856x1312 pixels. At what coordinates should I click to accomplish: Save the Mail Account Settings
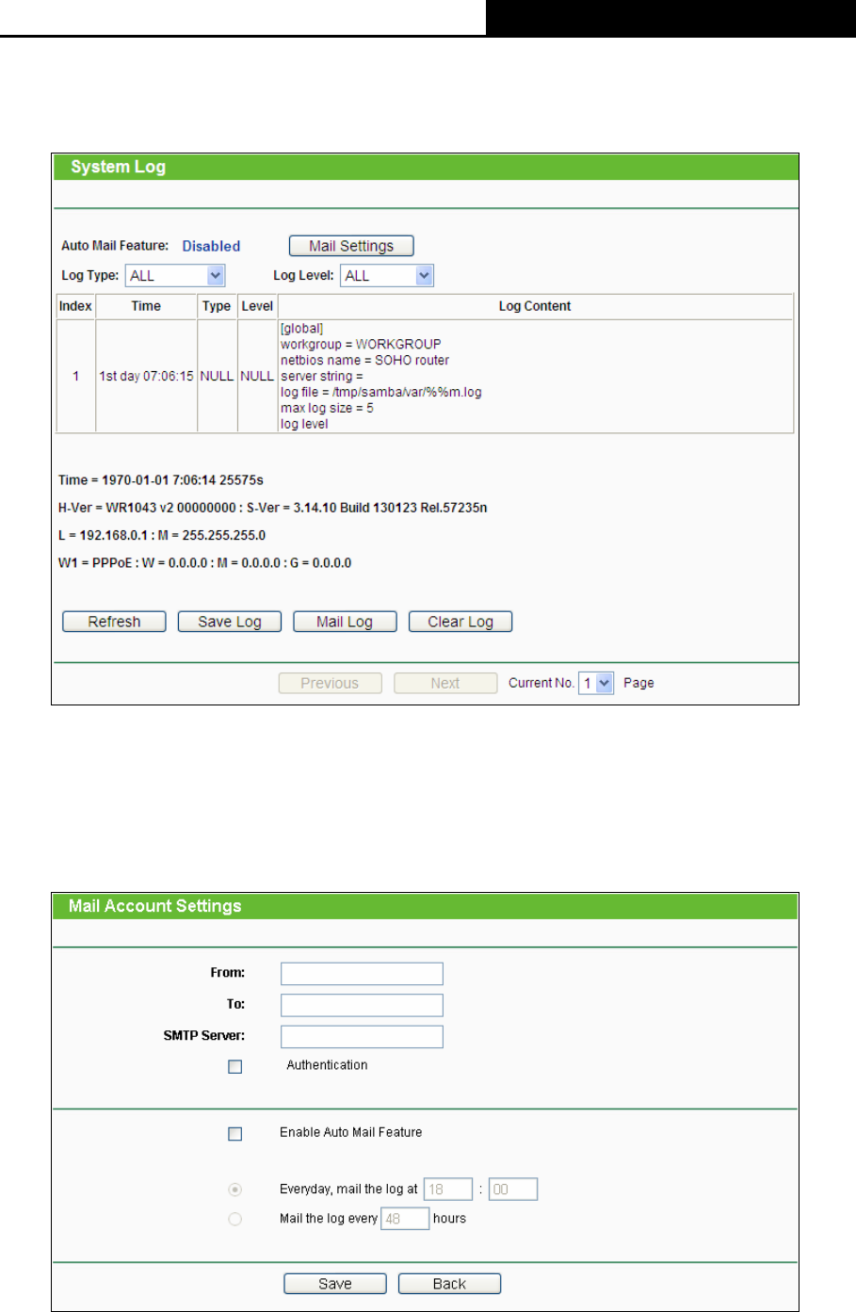click(335, 1284)
